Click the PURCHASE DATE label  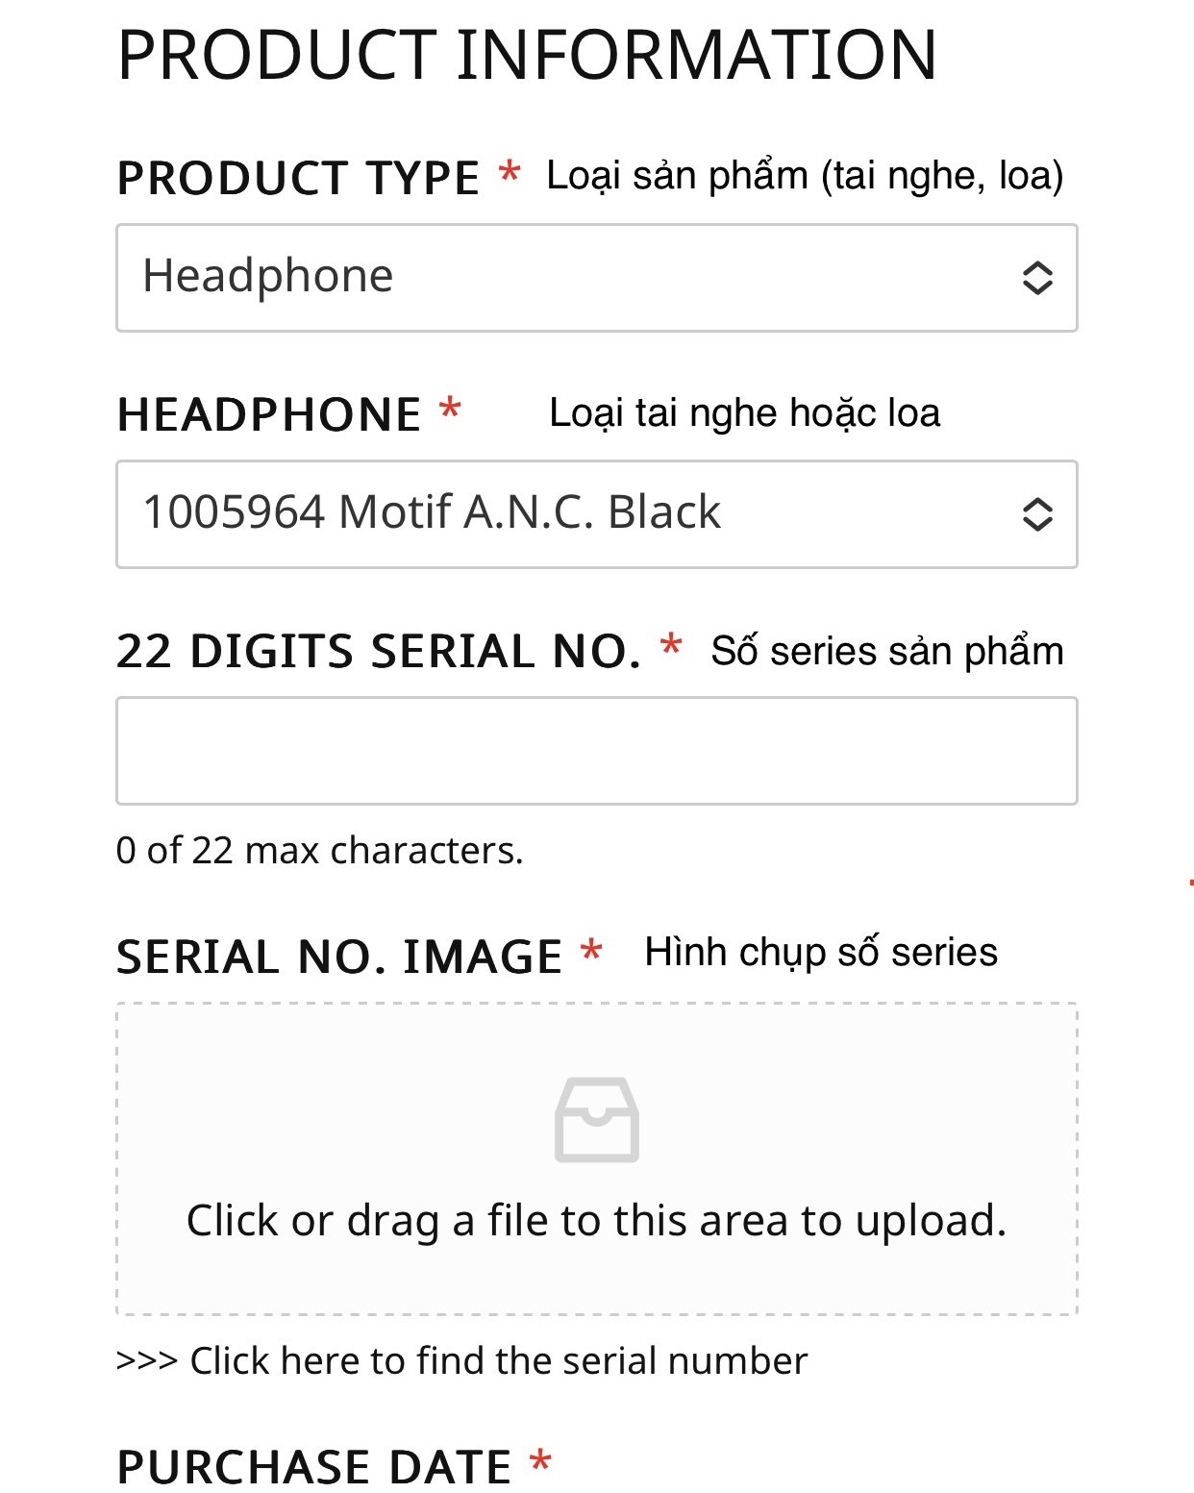click(314, 1467)
